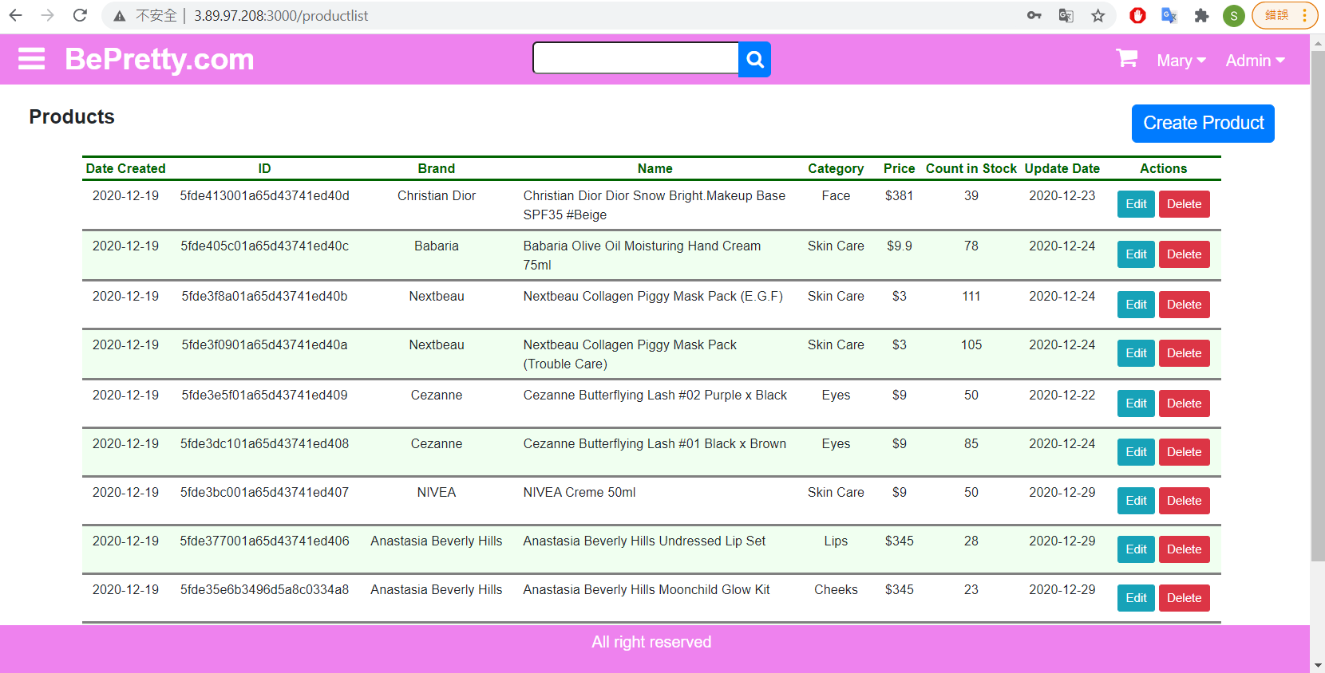Open saved passwords key icon
The image size is (1325, 673).
1034,15
